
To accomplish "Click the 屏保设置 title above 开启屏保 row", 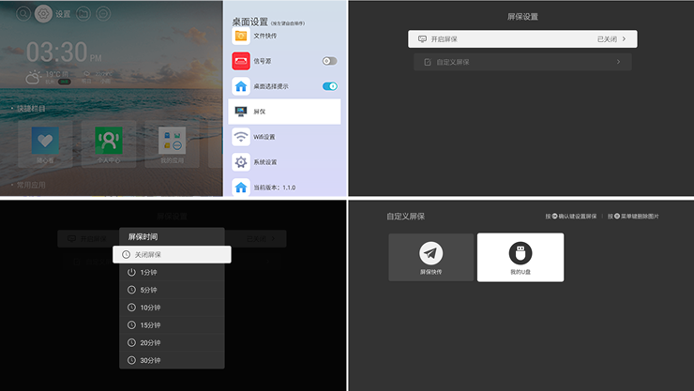I will coord(522,17).
